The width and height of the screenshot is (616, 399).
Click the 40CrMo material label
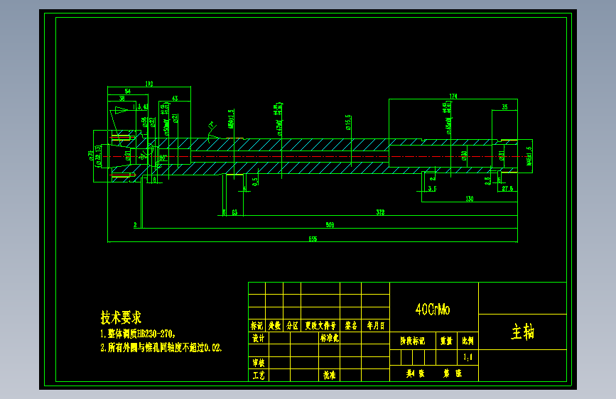click(x=433, y=310)
